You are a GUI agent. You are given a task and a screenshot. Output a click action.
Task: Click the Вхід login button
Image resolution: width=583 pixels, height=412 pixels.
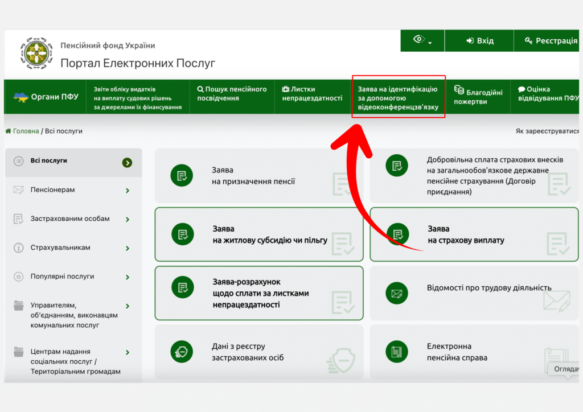click(479, 40)
